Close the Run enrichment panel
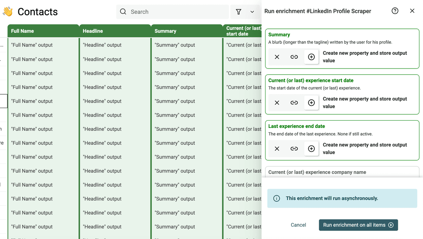The image size is (423, 239). click(412, 11)
